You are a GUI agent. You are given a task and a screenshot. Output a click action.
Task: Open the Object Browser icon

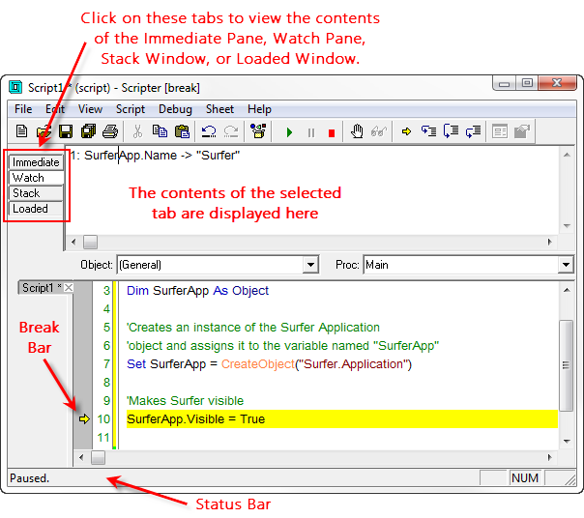[258, 131]
